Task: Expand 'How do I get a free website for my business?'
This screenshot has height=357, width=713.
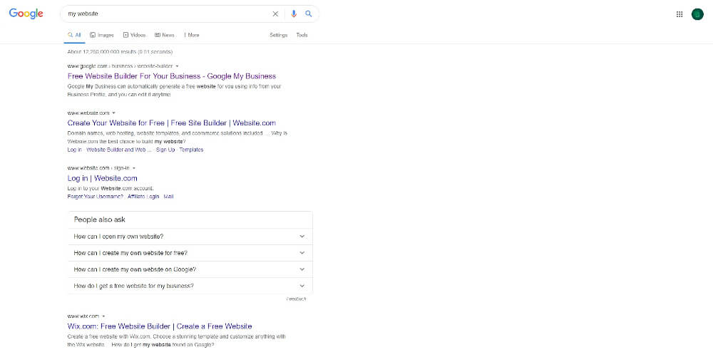Action: (190, 286)
